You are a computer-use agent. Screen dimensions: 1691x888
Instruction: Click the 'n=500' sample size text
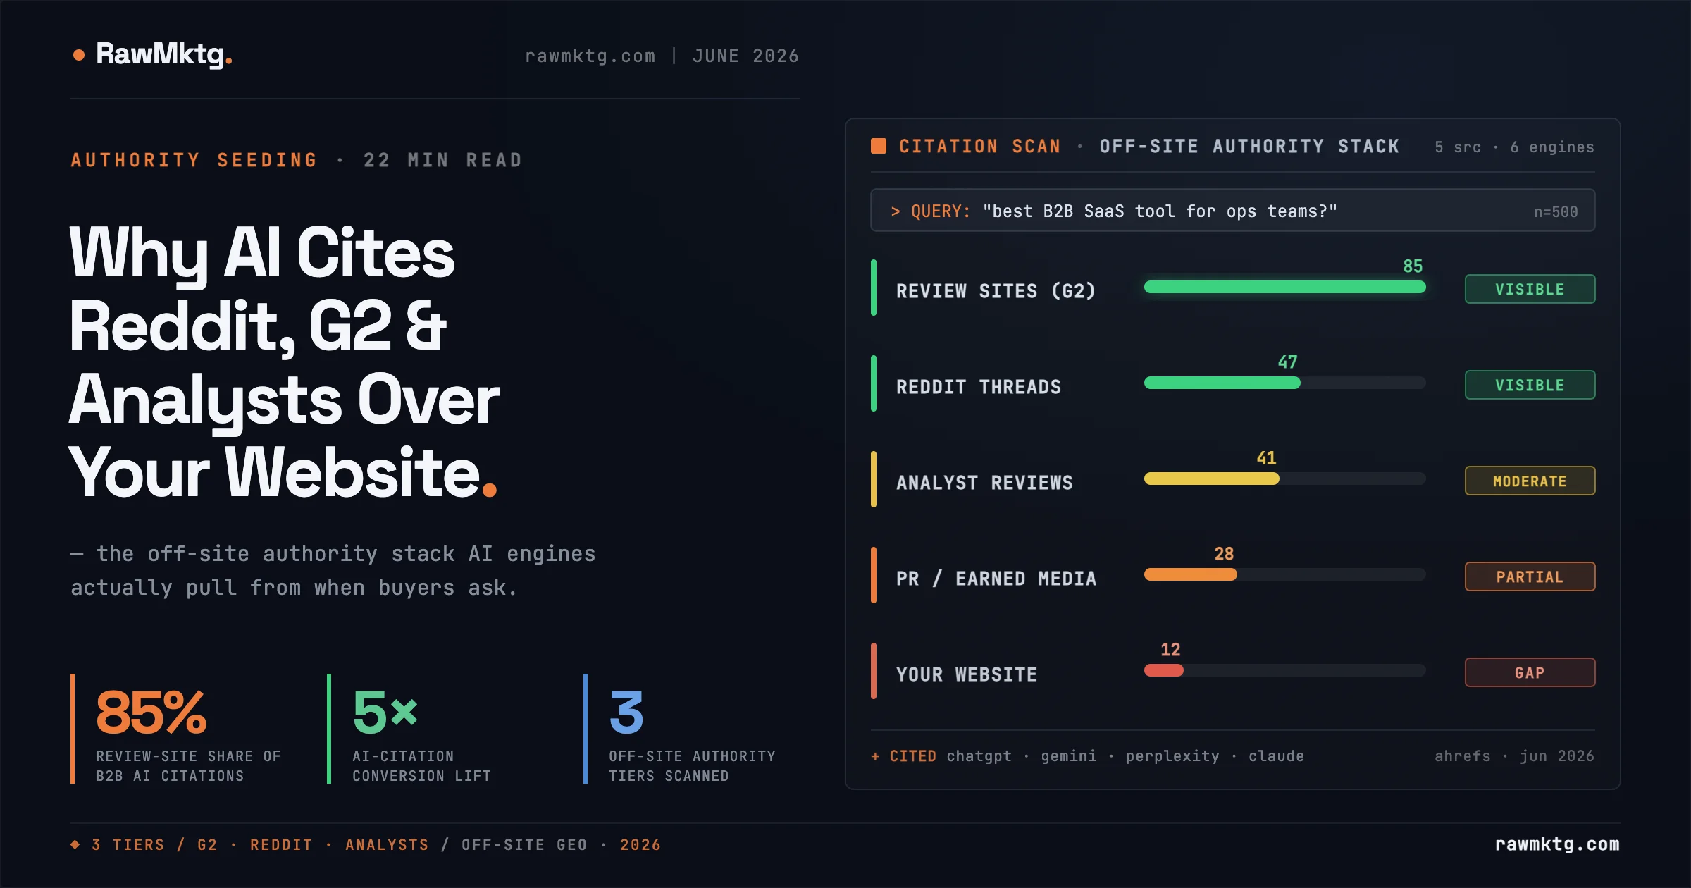click(1556, 211)
